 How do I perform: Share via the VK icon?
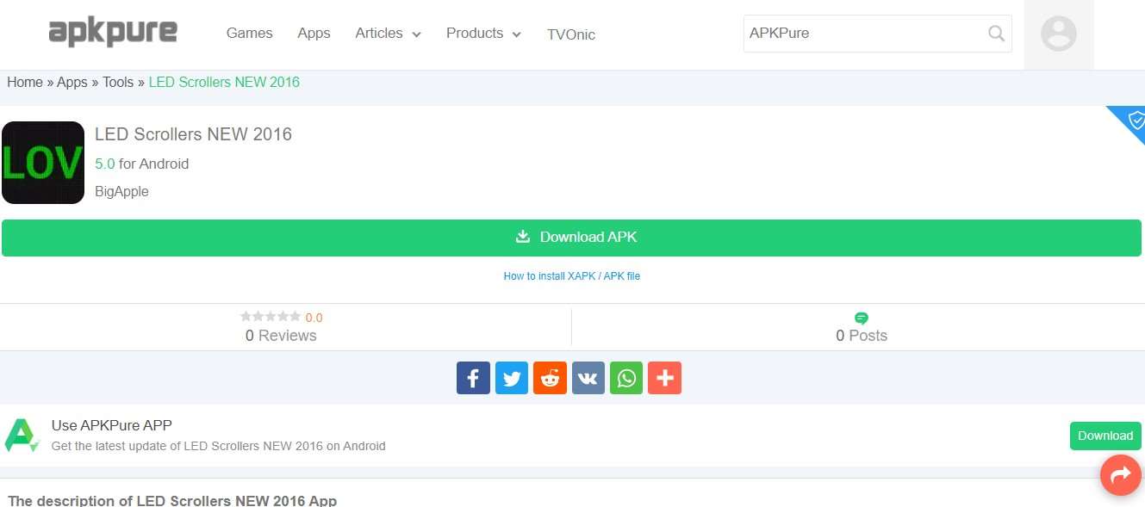[588, 378]
